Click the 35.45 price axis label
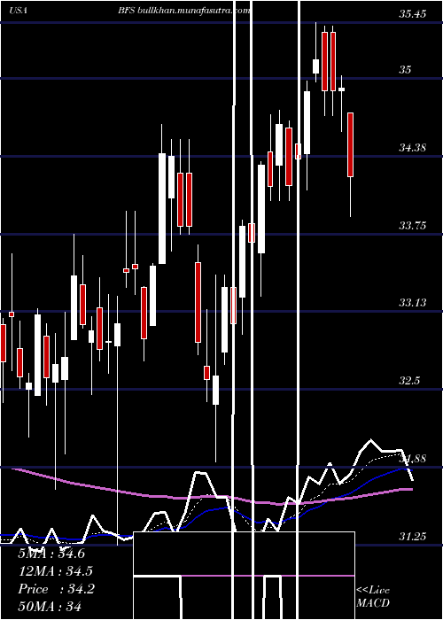443x620 pixels. pos(413,14)
